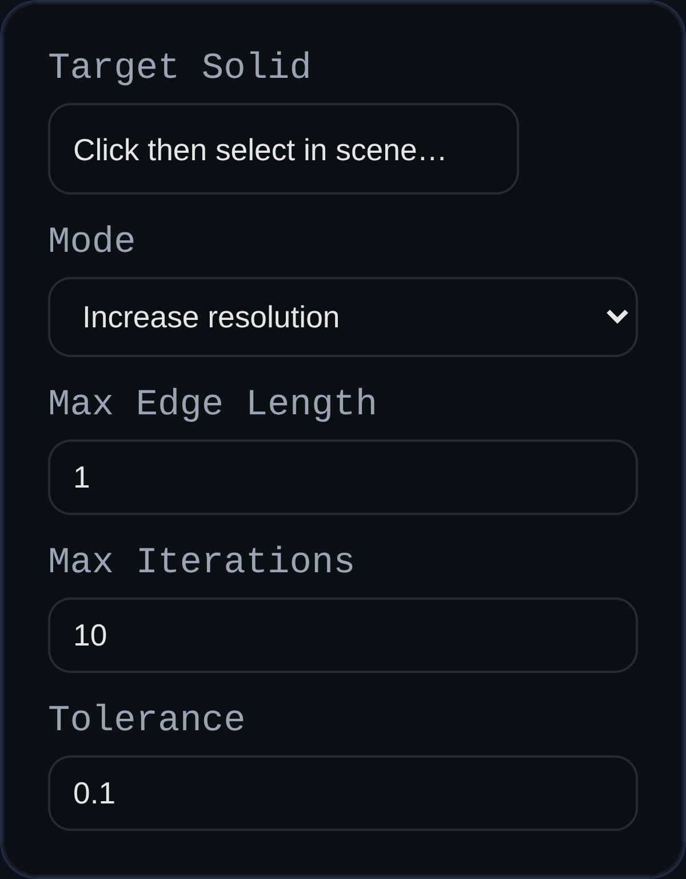Click 'Click then select in scene...' field

(284, 149)
